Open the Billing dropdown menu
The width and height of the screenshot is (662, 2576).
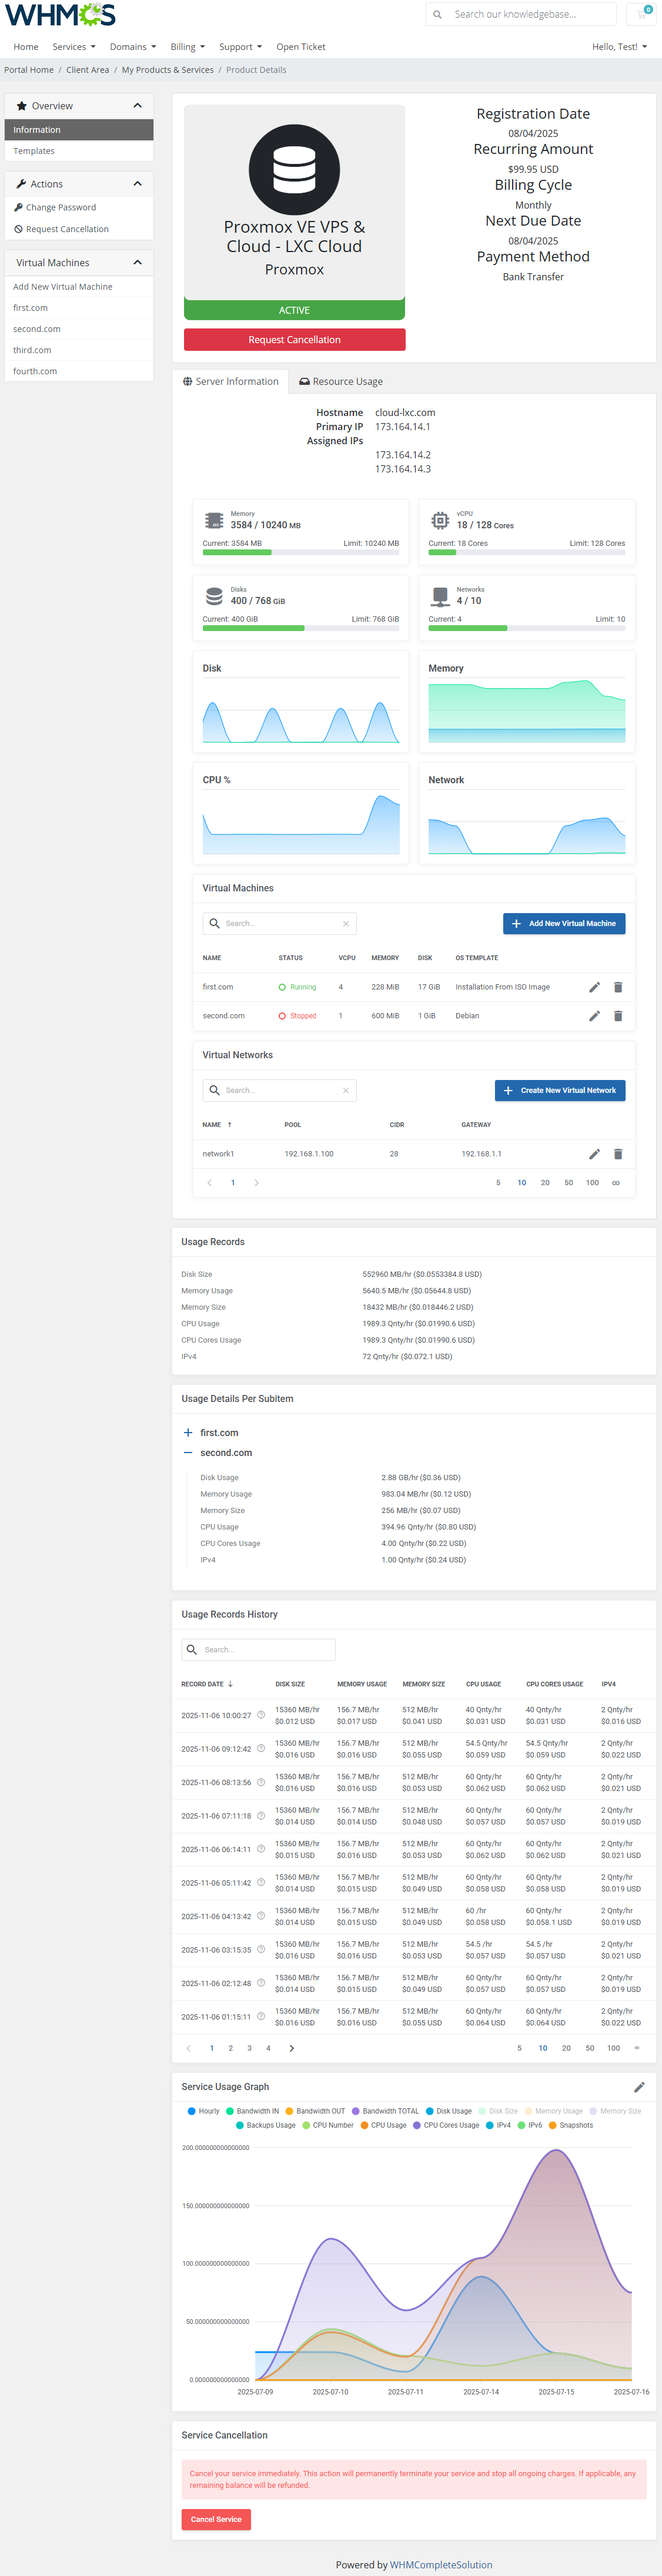pyautogui.click(x=187, y=47)
